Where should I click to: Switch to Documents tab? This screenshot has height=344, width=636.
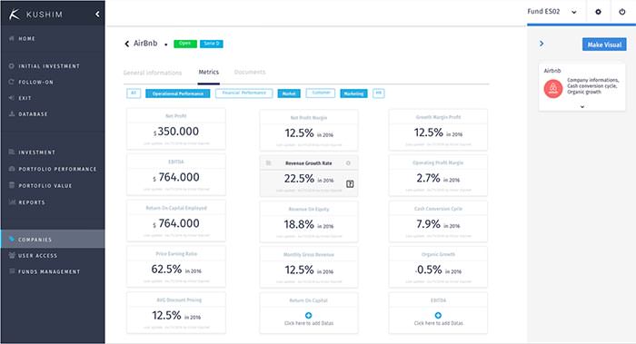(250, 72)
